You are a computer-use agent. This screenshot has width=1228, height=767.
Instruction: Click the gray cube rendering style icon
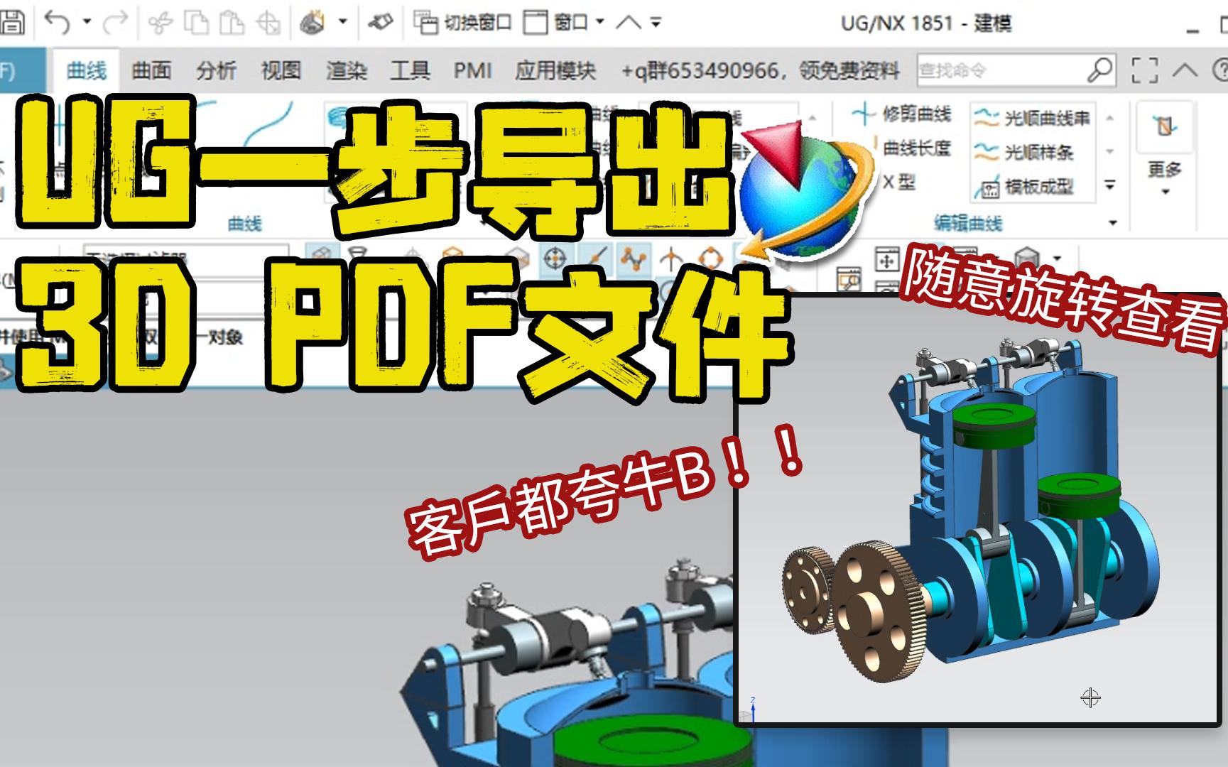tap(1027, 259)
